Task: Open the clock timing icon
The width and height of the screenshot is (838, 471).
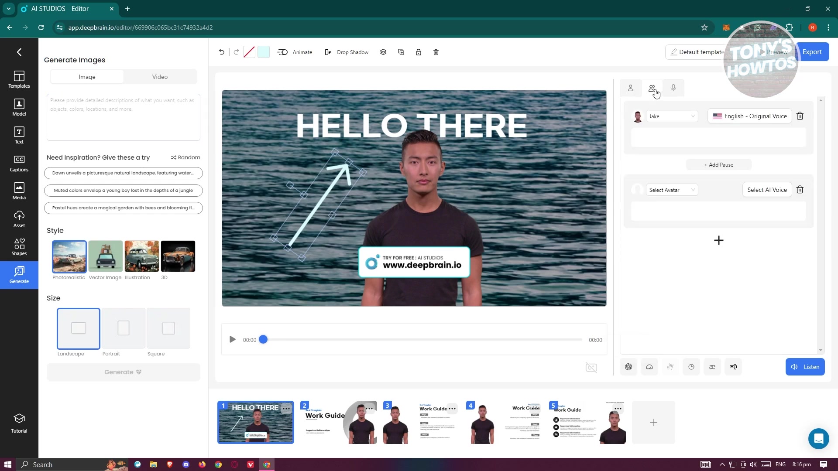Action: coord(691,367)
